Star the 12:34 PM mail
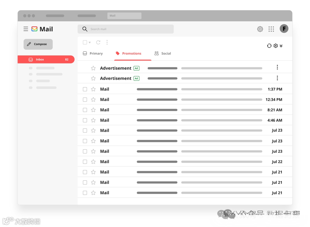Viewport: 310px width, 227px height. point(93,100)
